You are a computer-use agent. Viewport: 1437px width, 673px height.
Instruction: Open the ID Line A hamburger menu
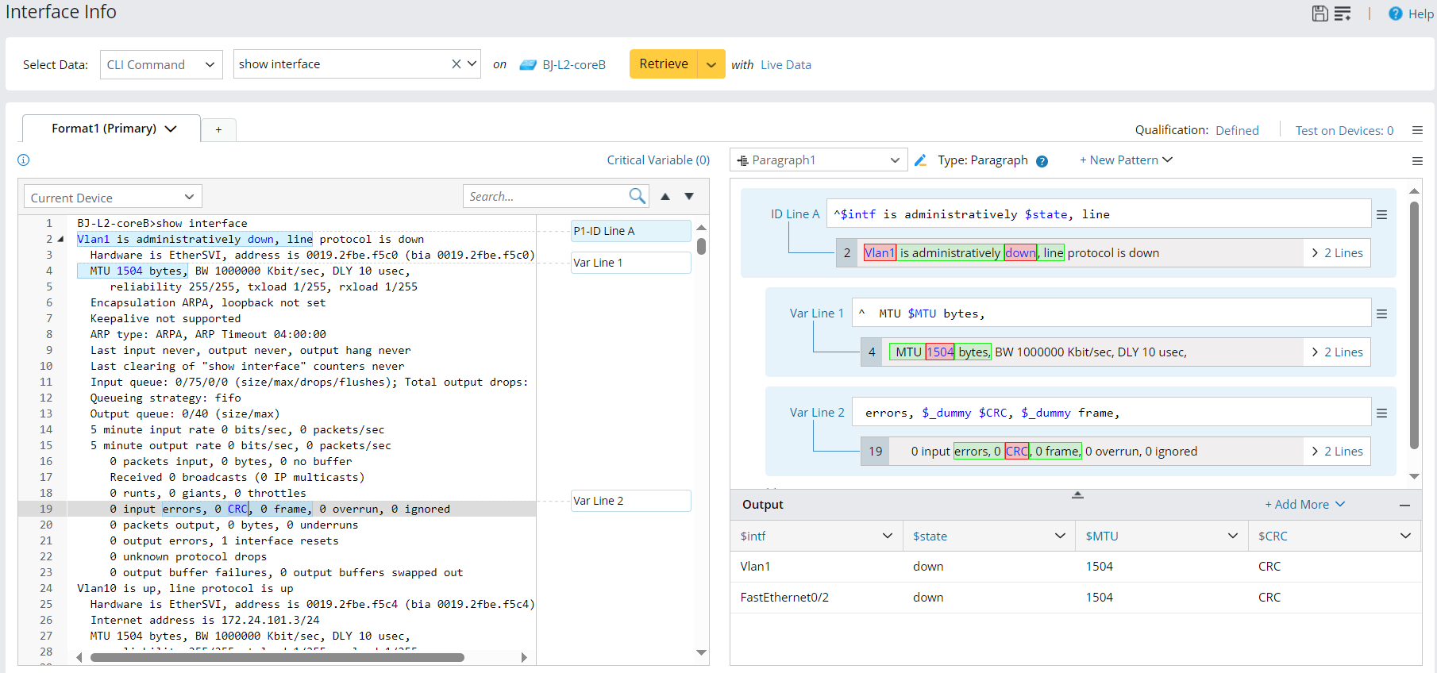click(x=1381, y=214)
